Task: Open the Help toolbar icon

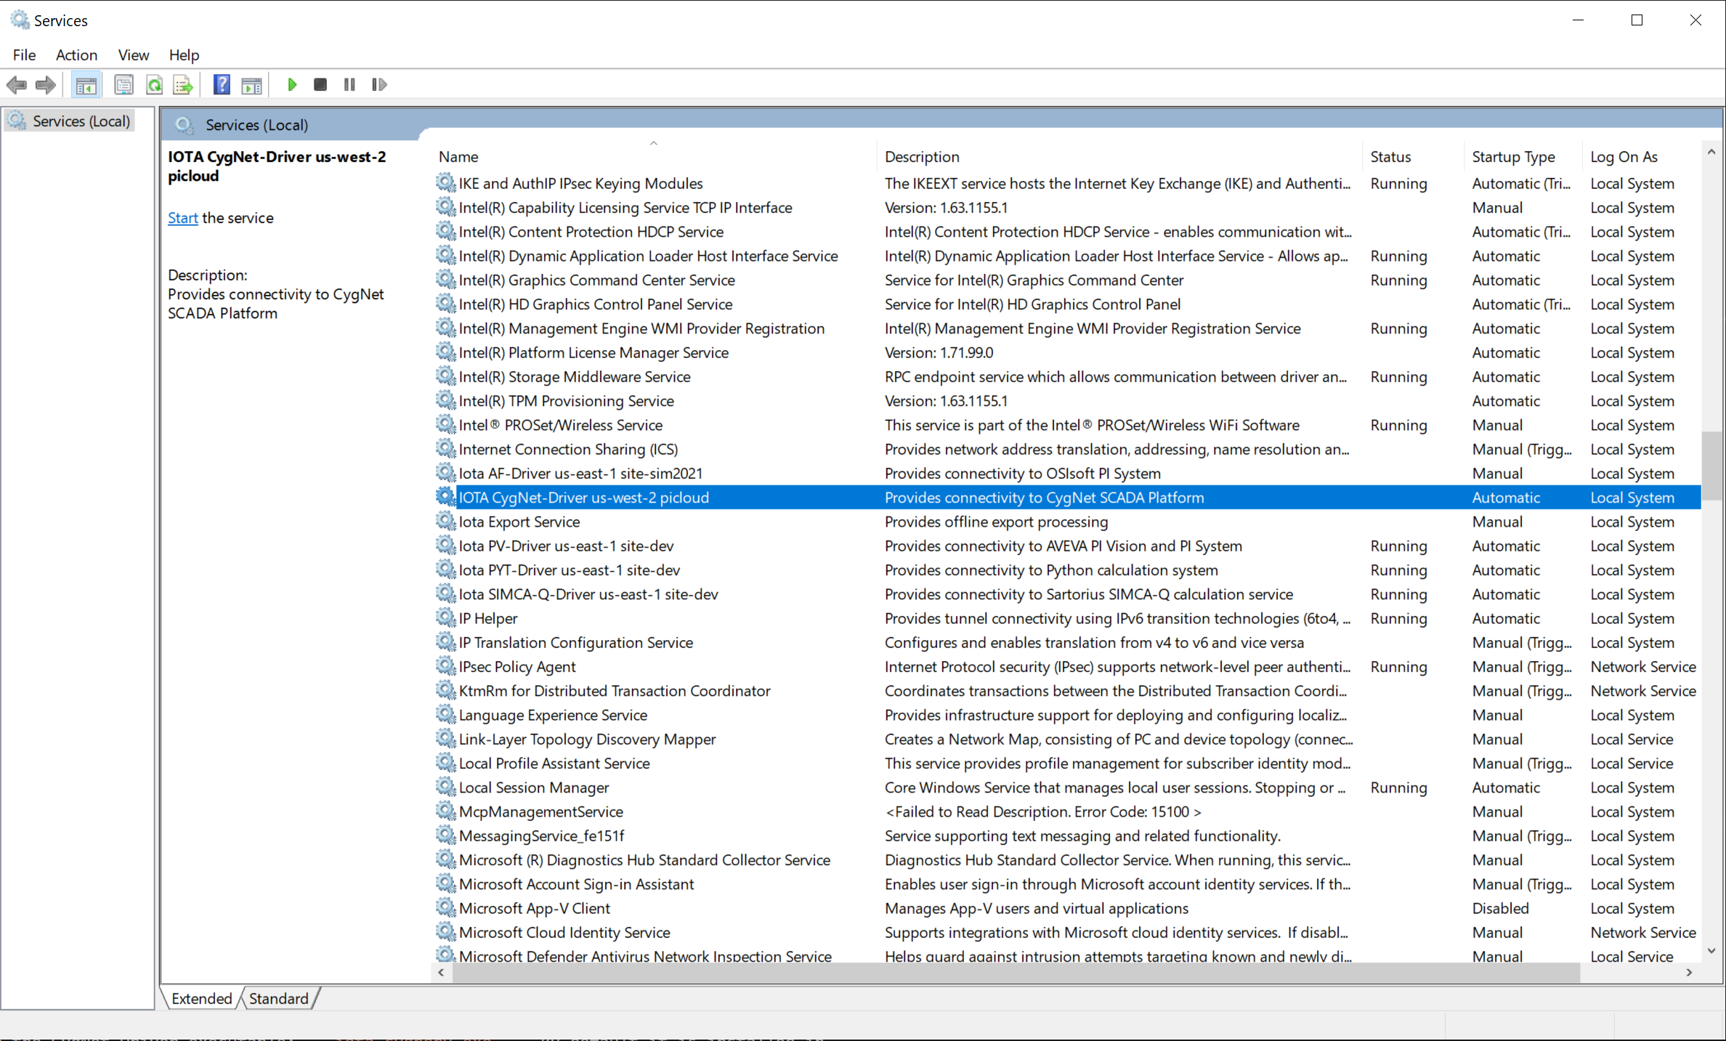Action: (222, 85)
